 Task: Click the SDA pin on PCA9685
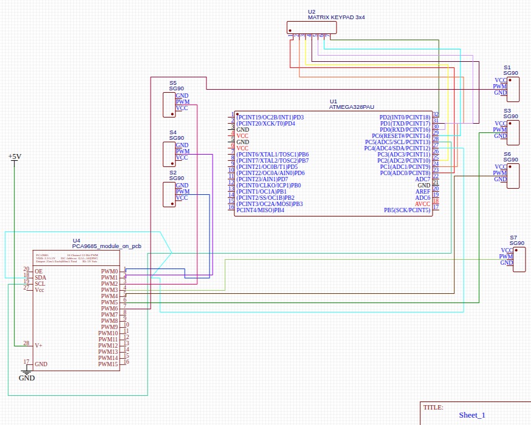point(40,278)
